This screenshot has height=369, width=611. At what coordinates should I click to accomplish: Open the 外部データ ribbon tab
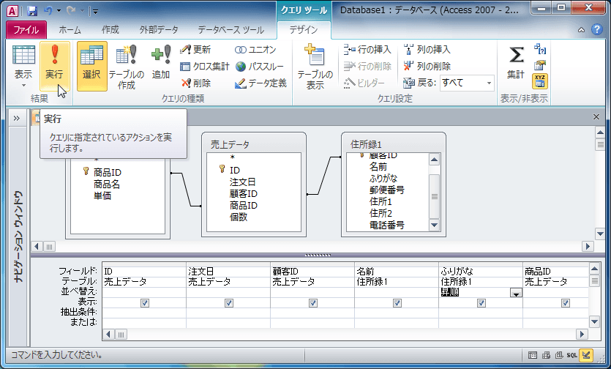pyautogui.click(x=159, y=29)
